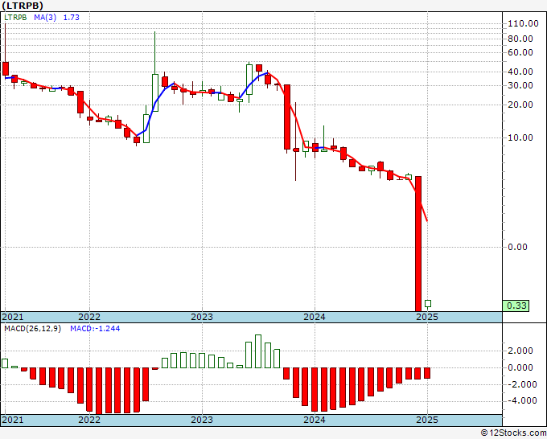This screenshot has height=439, width=547.
Task: Click the 60.00 price axis label
Action: (x=520, y=52)
